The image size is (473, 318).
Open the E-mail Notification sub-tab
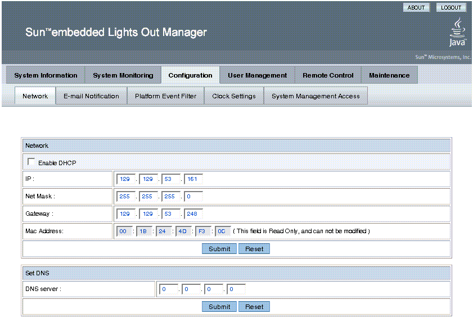92,96
